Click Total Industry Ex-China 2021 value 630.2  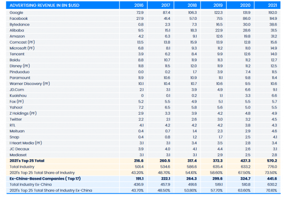pyautogui.click(x=272, y=184)
